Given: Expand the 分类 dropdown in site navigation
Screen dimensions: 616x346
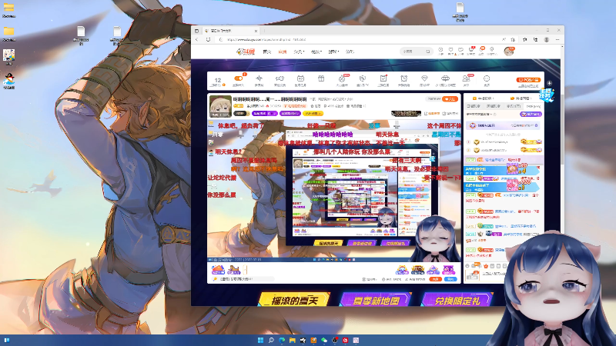Looking at the screenshot, I should (x=299, y=52).
